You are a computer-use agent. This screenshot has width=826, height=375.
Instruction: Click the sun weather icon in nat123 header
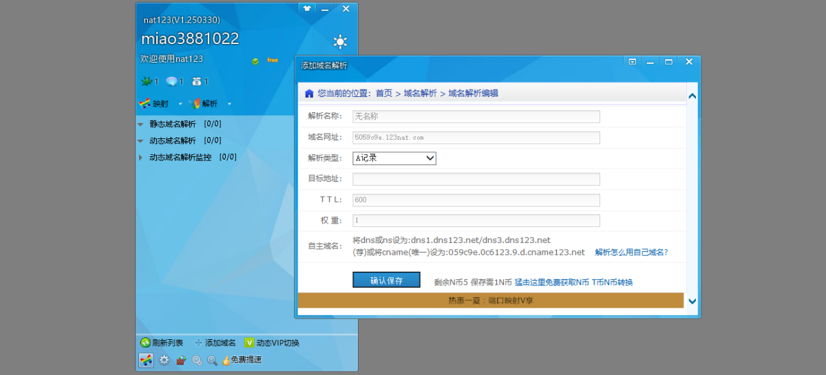click(340, 42)
